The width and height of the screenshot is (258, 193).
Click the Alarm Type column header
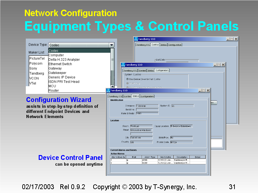[x=150, y=157]
